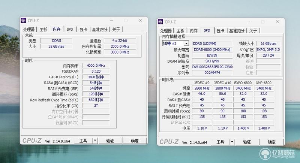Click the 38.0 时钟 CAS latency value

click(x=96, y=77)
